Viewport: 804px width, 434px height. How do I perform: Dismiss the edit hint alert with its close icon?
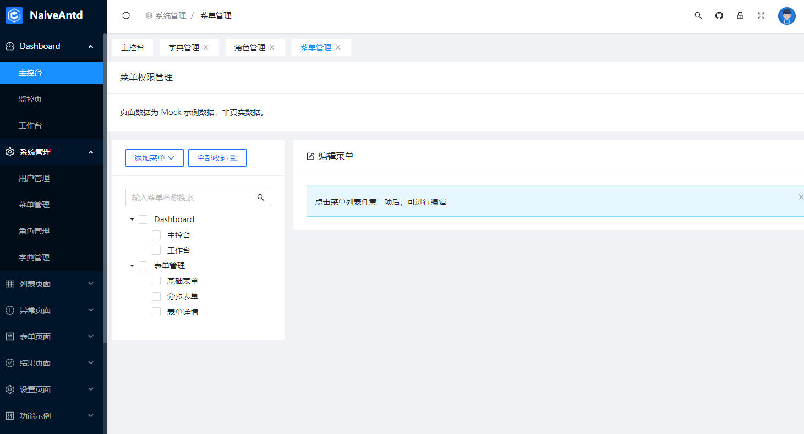click(x=801, y=196)
